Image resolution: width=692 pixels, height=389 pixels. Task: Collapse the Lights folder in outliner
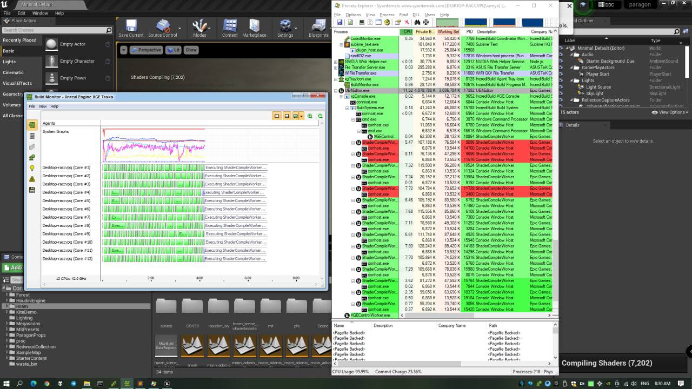(571, 81)
